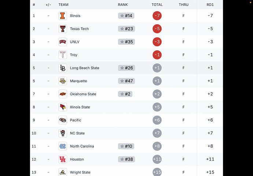Click the Houston team logo
This screenshot has height=176, width=253.
pos(63,159)
